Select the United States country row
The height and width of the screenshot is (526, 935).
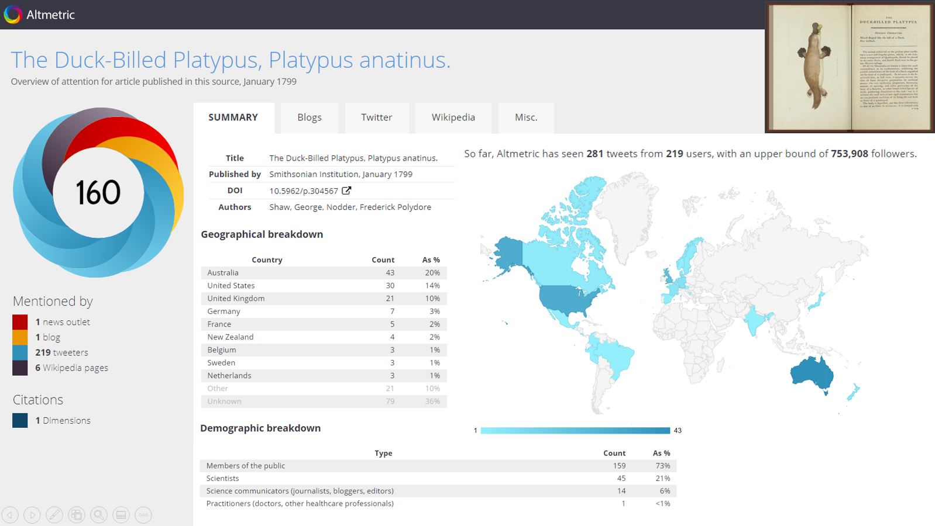(x=324, y=286)
